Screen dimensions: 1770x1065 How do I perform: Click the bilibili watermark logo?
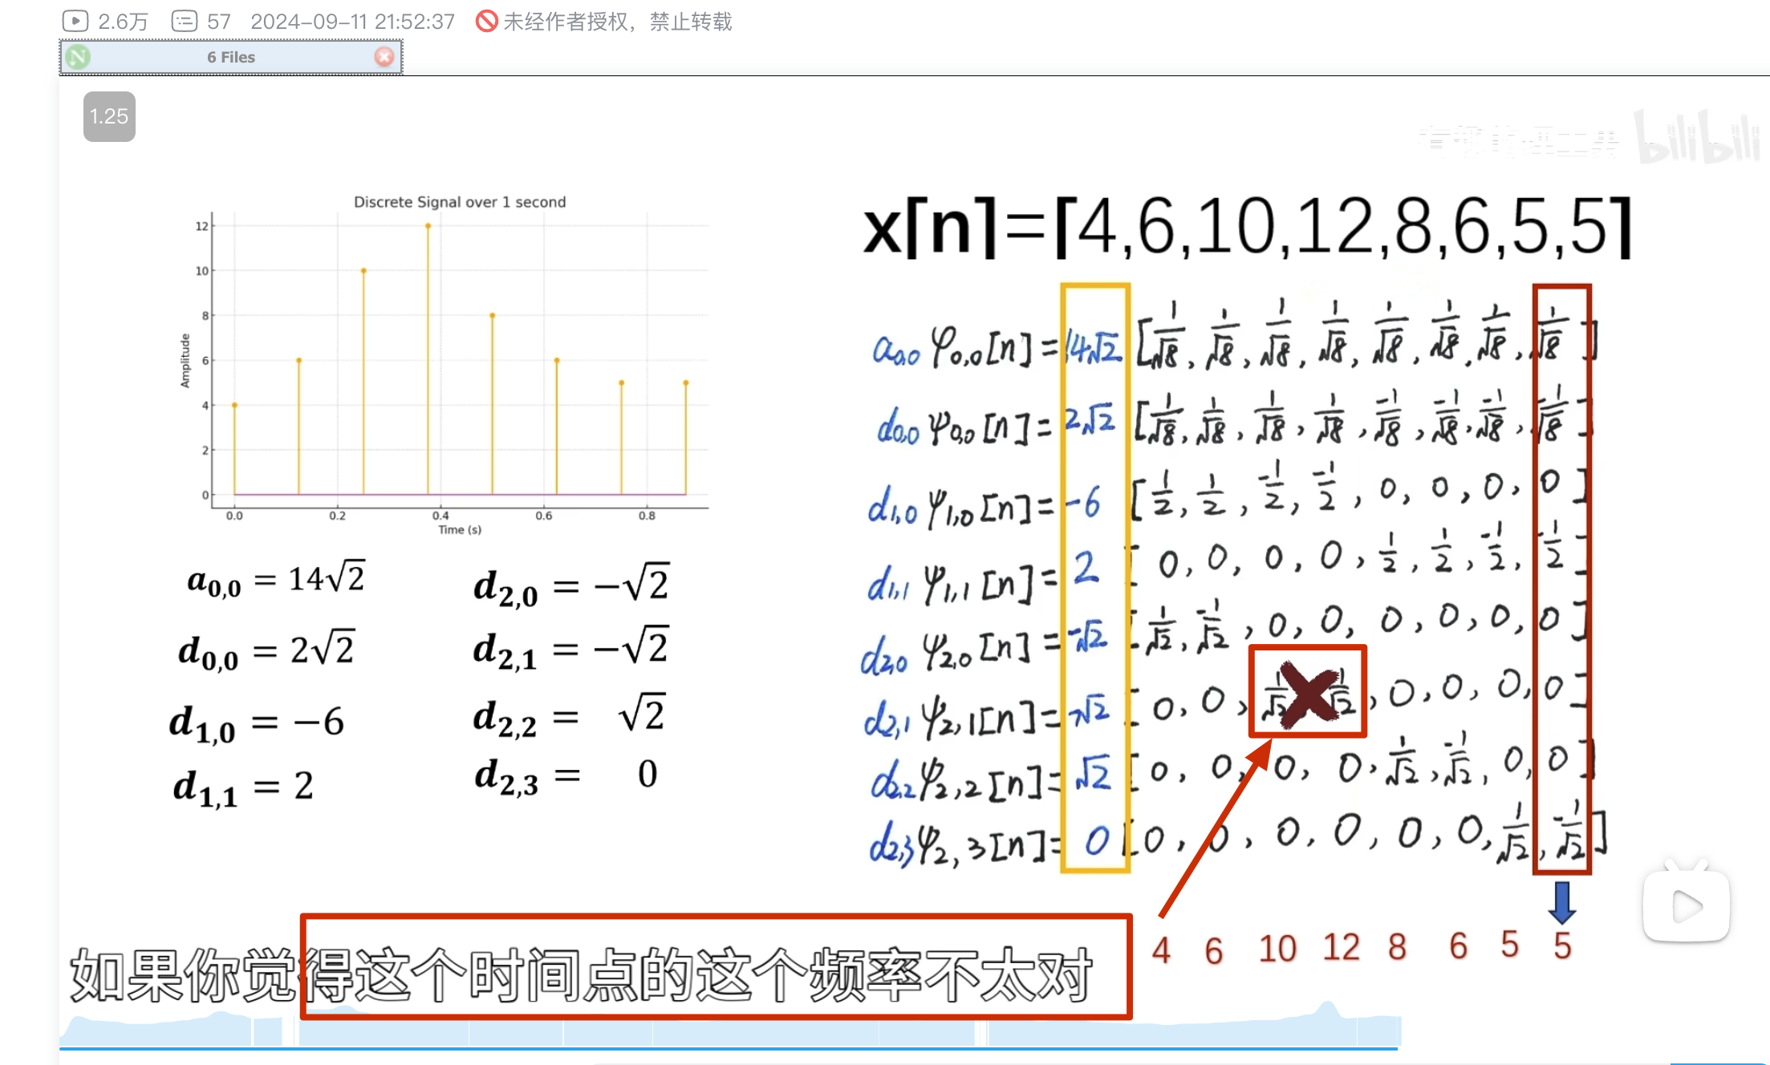coord(1696,139)
